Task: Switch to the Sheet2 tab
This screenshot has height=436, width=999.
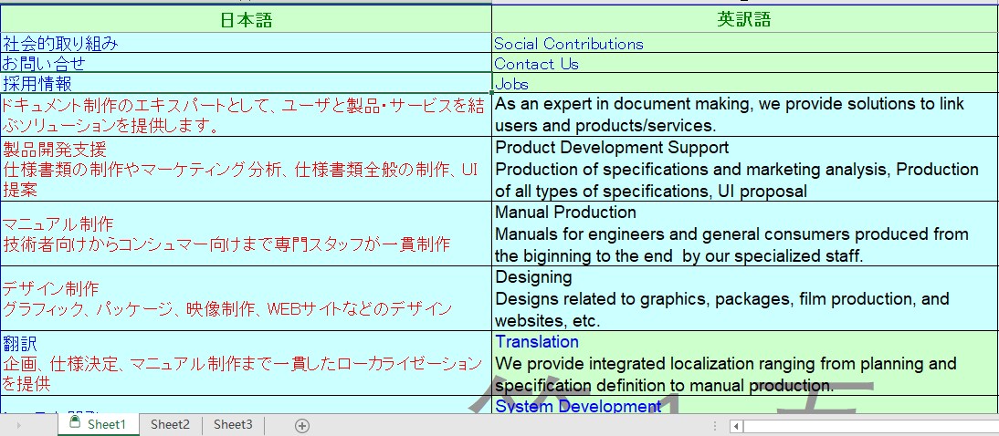Action: [x=170, y=424]
